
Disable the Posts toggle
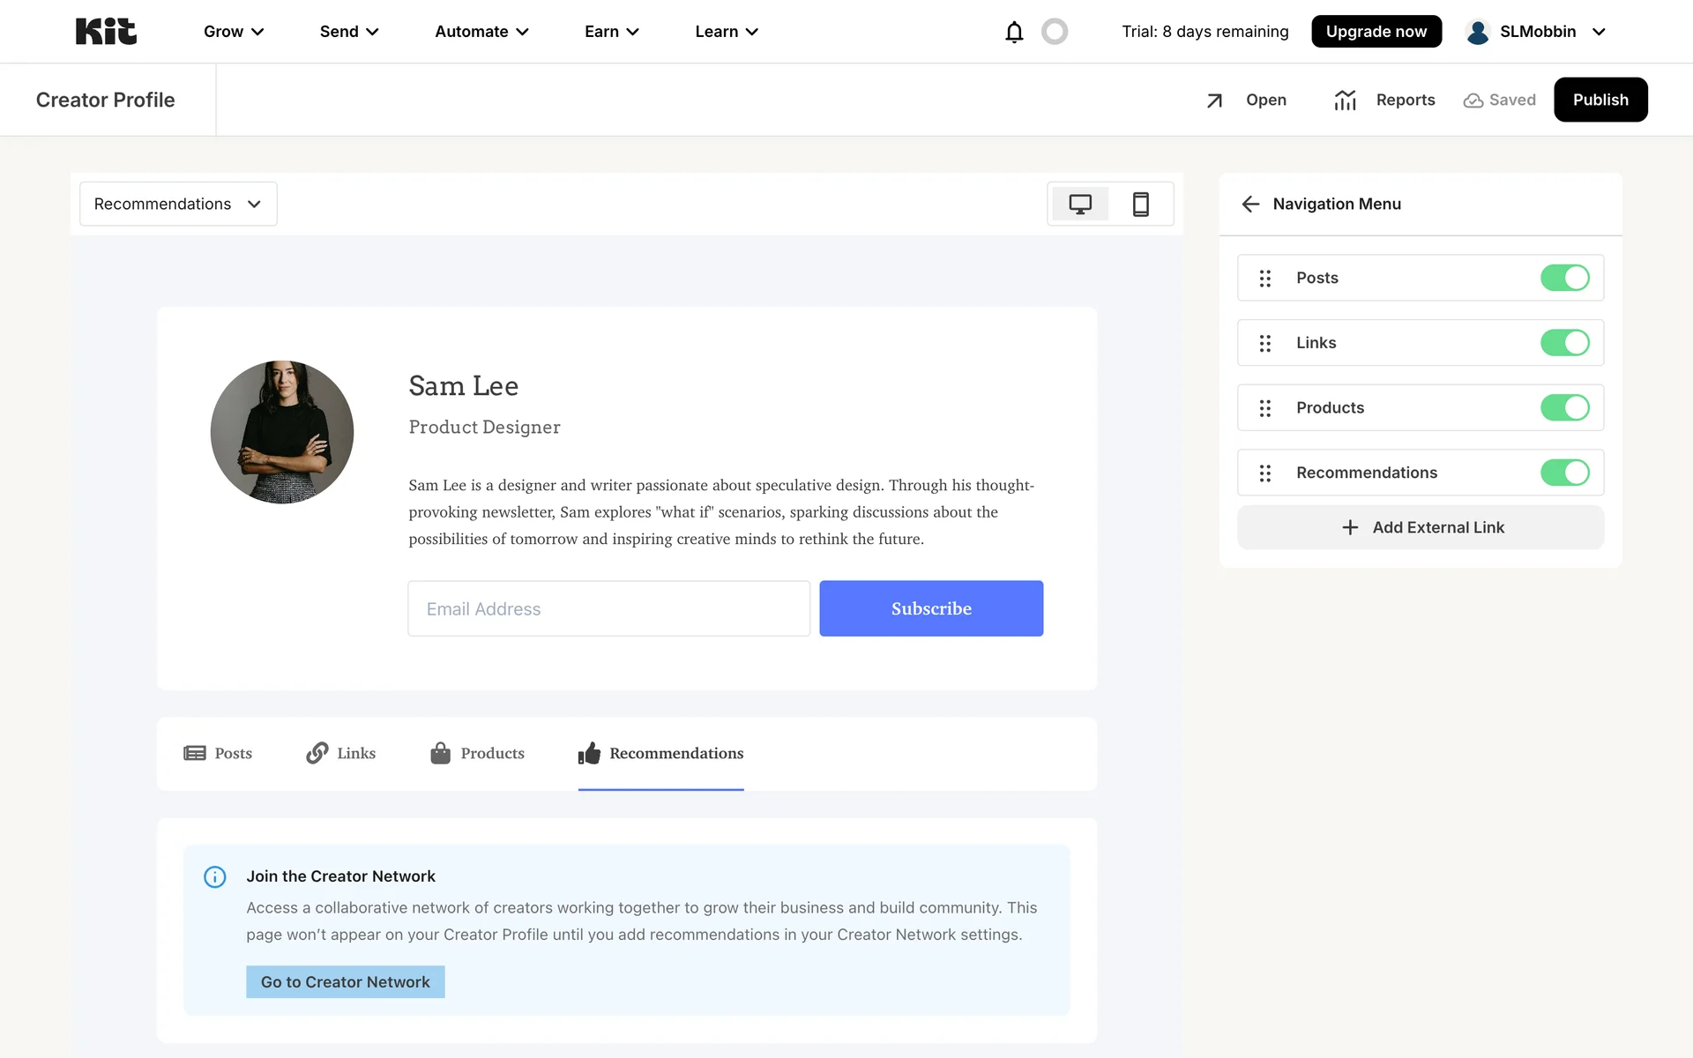point(1564,278)
